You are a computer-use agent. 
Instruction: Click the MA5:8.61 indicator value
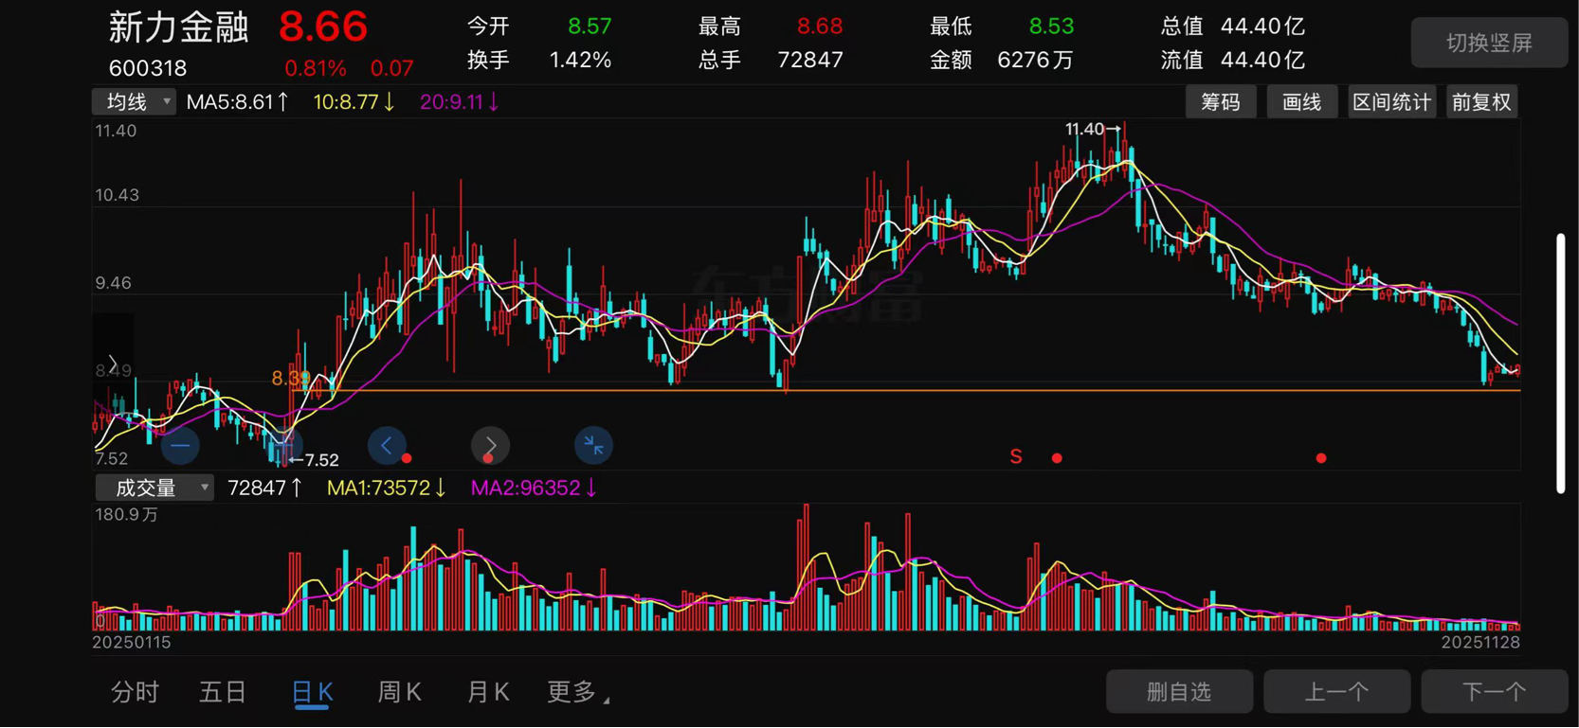[237, 102]
